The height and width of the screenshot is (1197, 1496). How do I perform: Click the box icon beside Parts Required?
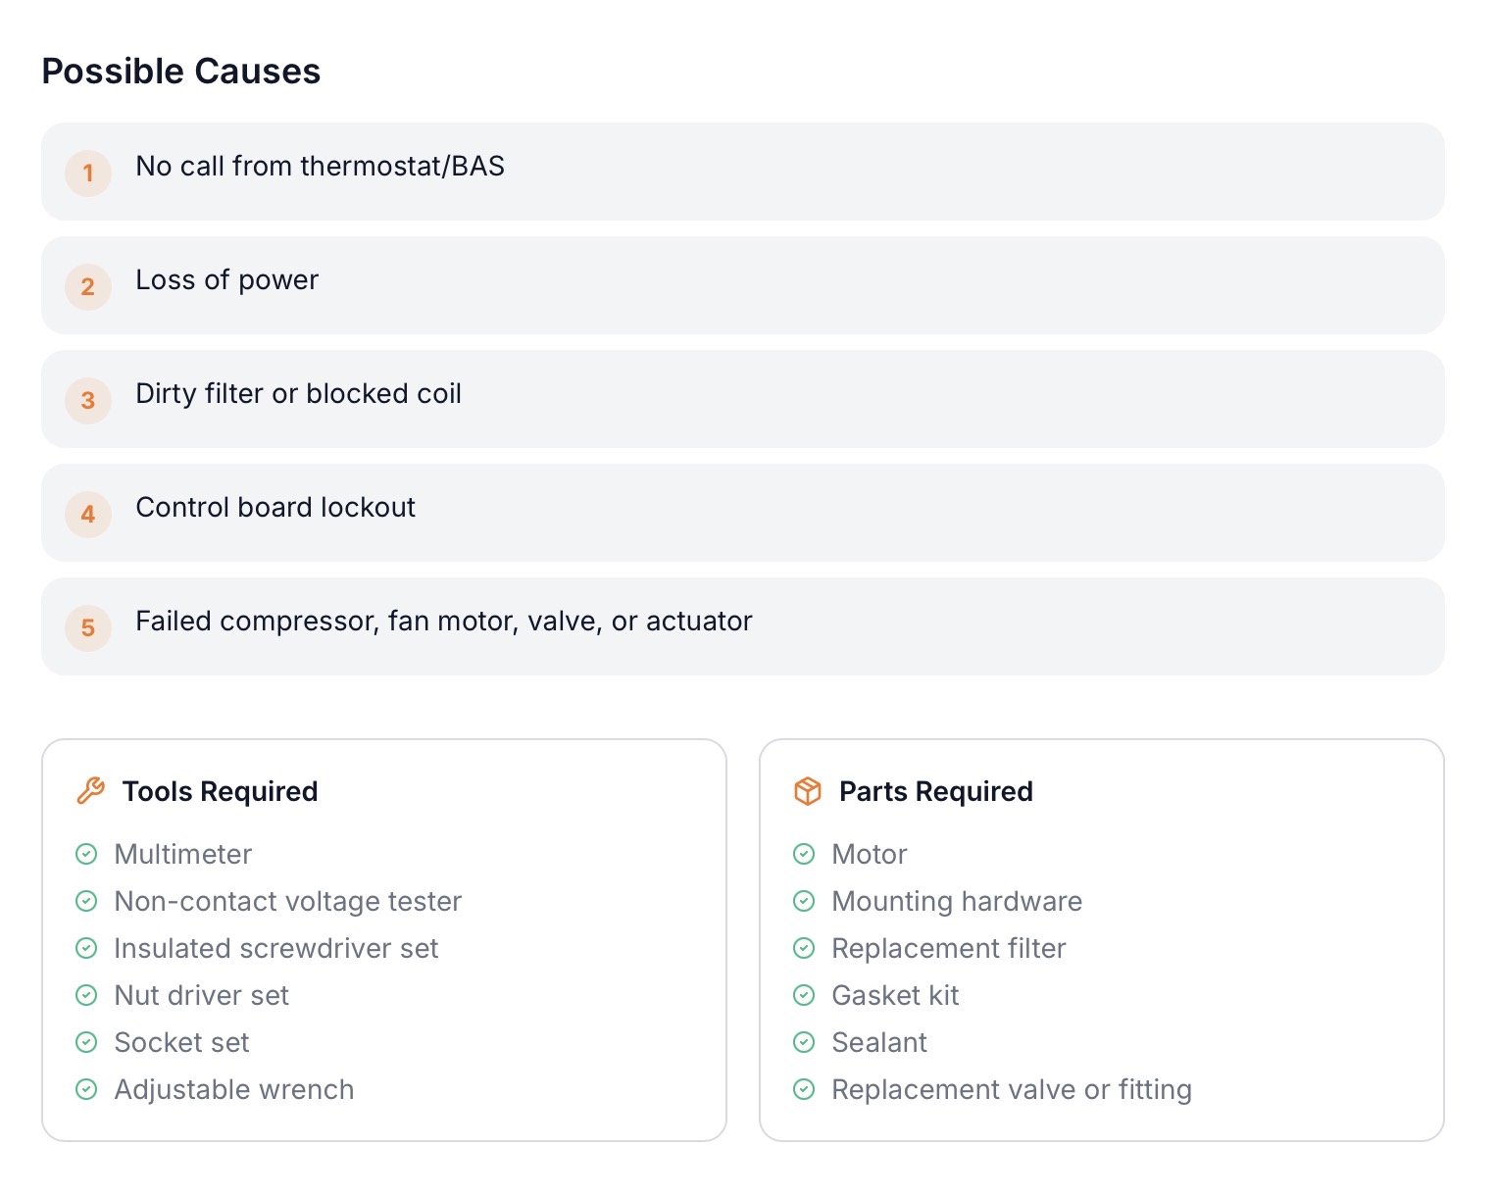[x=807, y=791]
